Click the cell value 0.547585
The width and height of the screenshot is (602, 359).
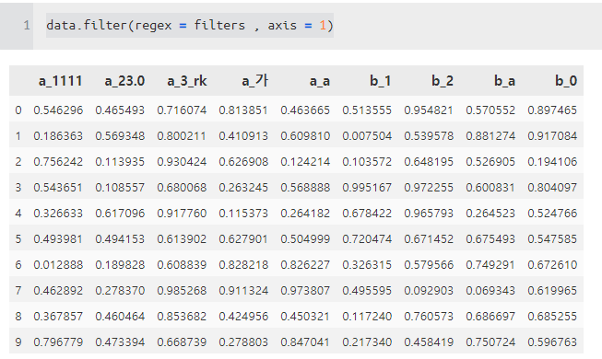point(552,239)
